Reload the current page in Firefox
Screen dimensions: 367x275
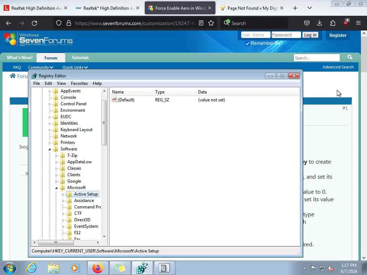tap(34, 23)
